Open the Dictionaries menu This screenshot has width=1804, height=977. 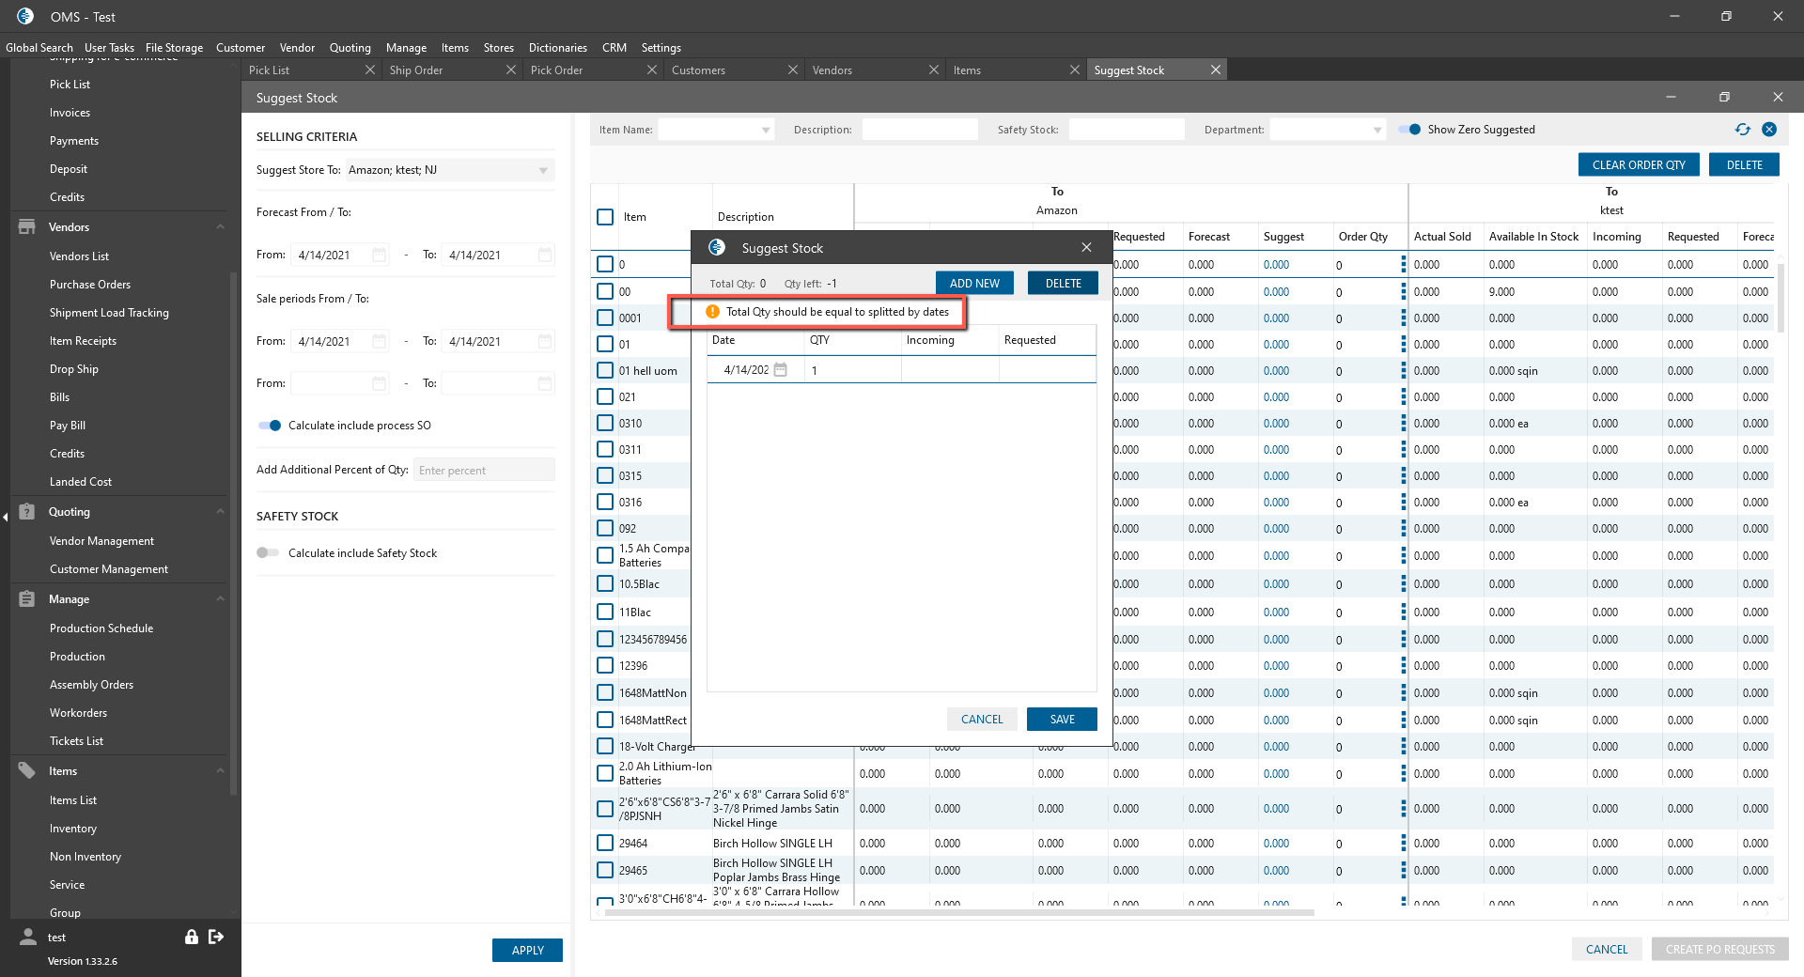pyautogui.click(x=557, y=48)
